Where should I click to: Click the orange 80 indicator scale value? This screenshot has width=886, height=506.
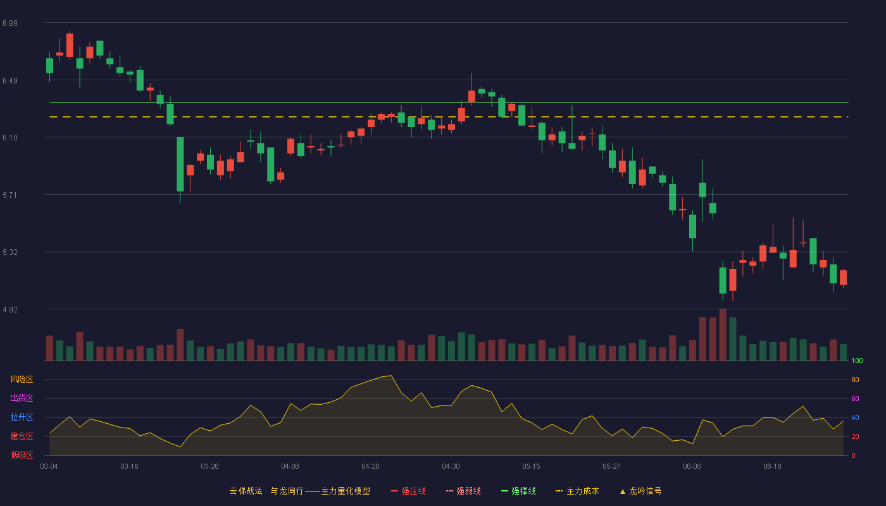coord(855,379)
